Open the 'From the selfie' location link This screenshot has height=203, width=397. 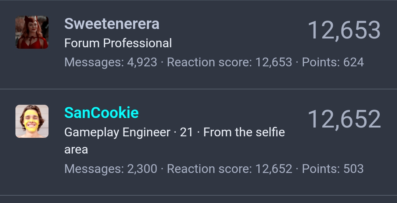244,132
